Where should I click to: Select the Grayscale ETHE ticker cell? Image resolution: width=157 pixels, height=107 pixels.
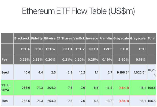click(x=121, y=49)
